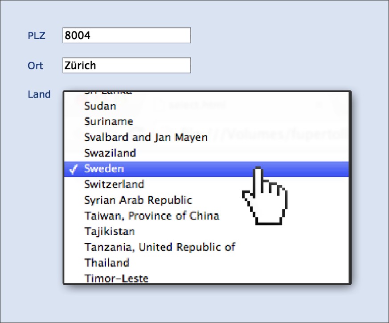Screen dimensions: 389x323
Task: Pick Taiwan, Province of China
Action: [x=206, y=216]
